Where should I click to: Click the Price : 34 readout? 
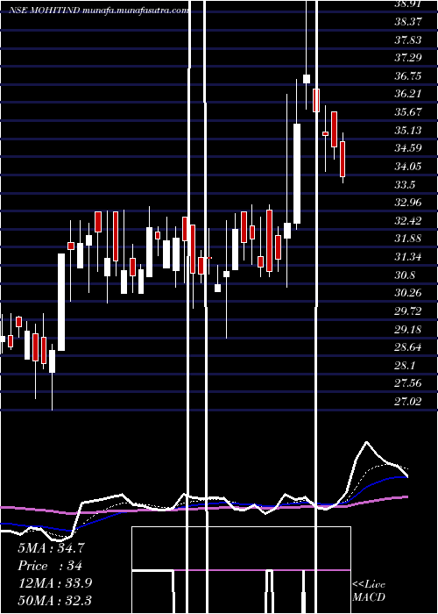[x=50, y=566]
